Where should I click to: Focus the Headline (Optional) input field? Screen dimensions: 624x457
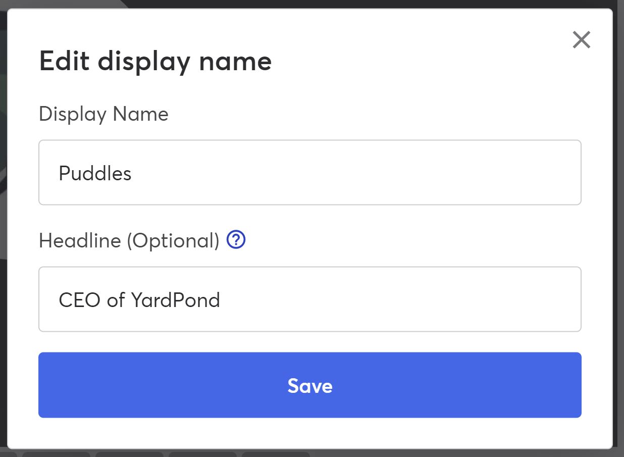(309, 299)
